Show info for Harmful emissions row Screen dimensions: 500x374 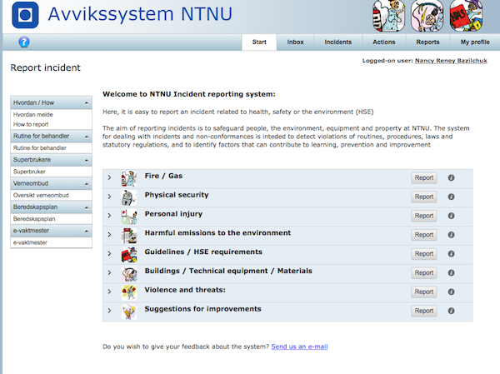[451, 235]
